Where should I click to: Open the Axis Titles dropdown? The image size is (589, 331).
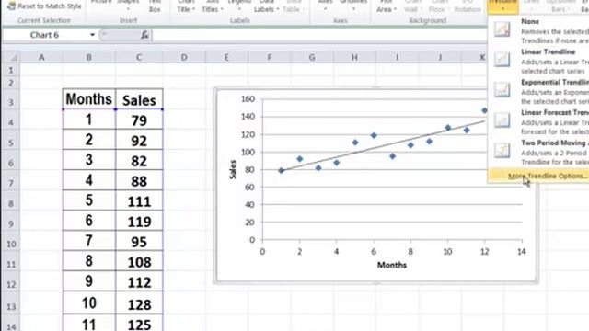(213, 6)
